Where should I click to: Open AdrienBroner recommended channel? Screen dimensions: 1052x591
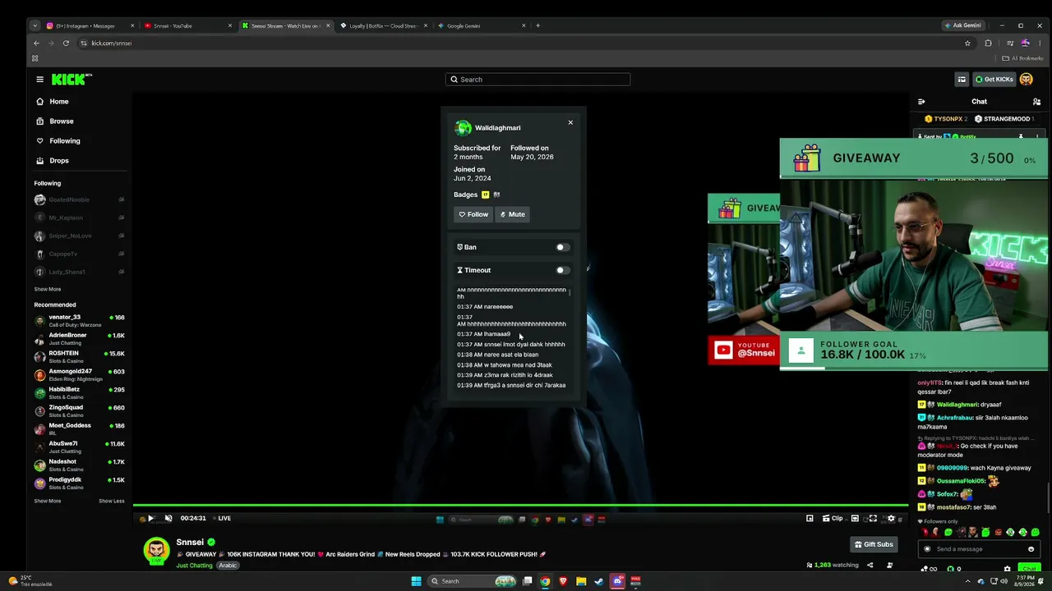click(80, 339)
